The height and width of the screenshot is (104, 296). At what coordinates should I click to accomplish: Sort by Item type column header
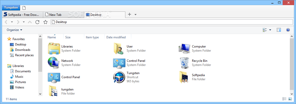(x=92, y=37)
